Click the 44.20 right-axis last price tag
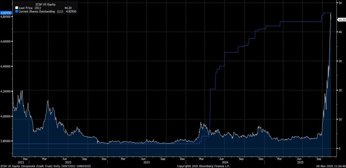Screen dimensions: 346x168 tap(341, 20)
